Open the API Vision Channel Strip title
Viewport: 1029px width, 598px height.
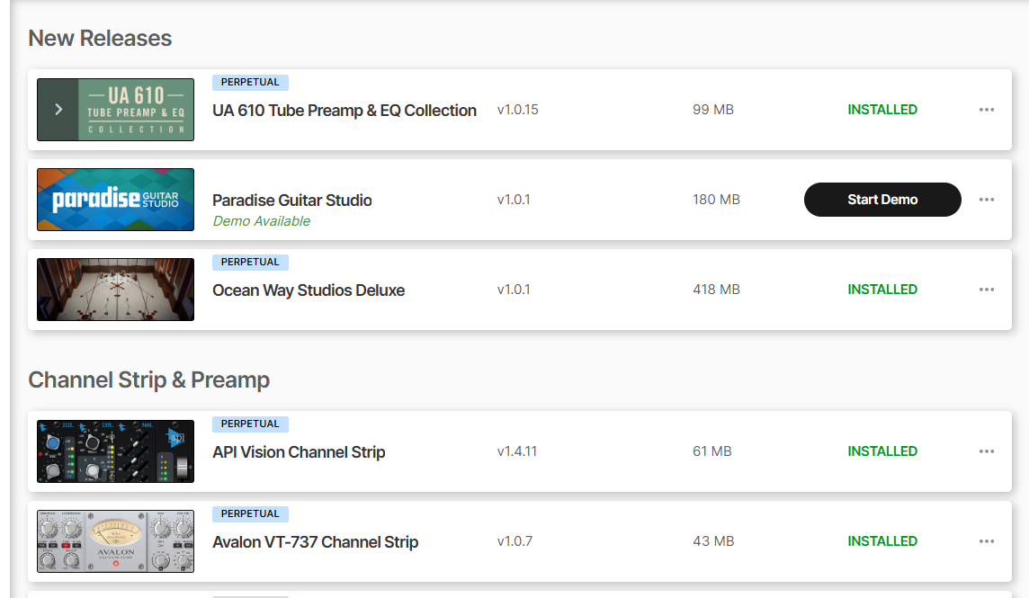299,452
